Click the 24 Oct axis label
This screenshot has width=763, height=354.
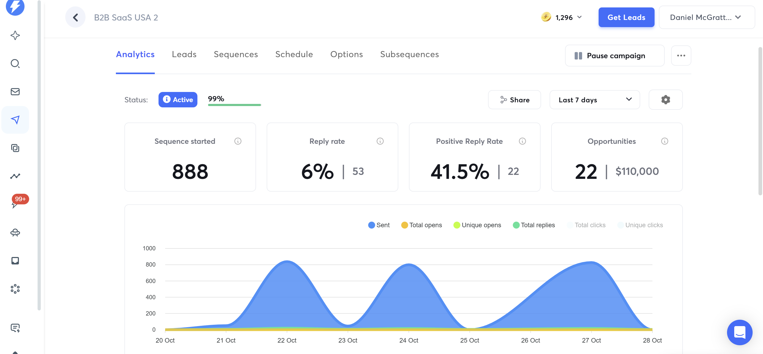tap(408, 340)
